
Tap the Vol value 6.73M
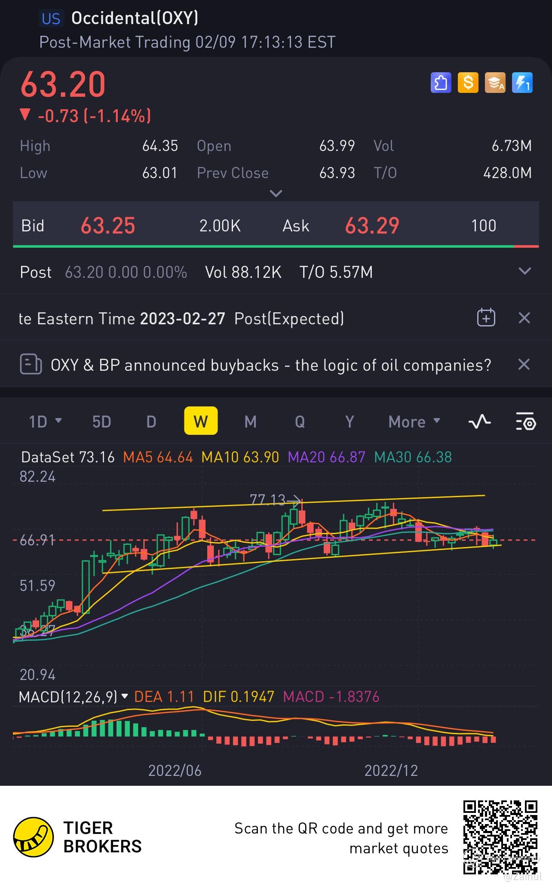512,146
